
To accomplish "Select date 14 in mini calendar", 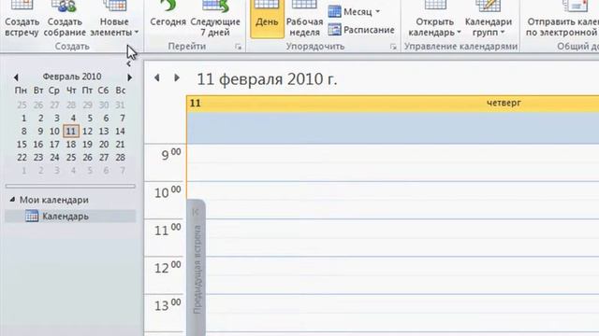I will (120, 131).
